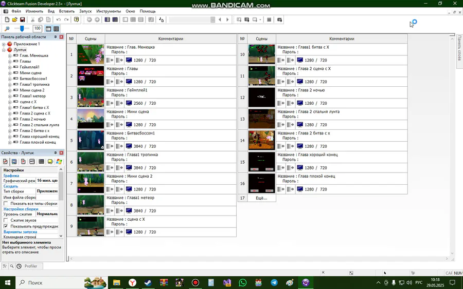Open the Вид menu
The height and width of the screenshot is (289, 463).
click(51, 11)
